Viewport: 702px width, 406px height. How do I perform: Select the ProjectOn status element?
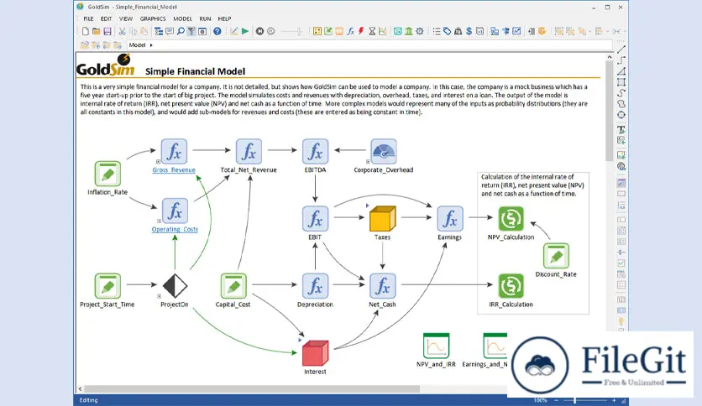click(x=175, y=286)
